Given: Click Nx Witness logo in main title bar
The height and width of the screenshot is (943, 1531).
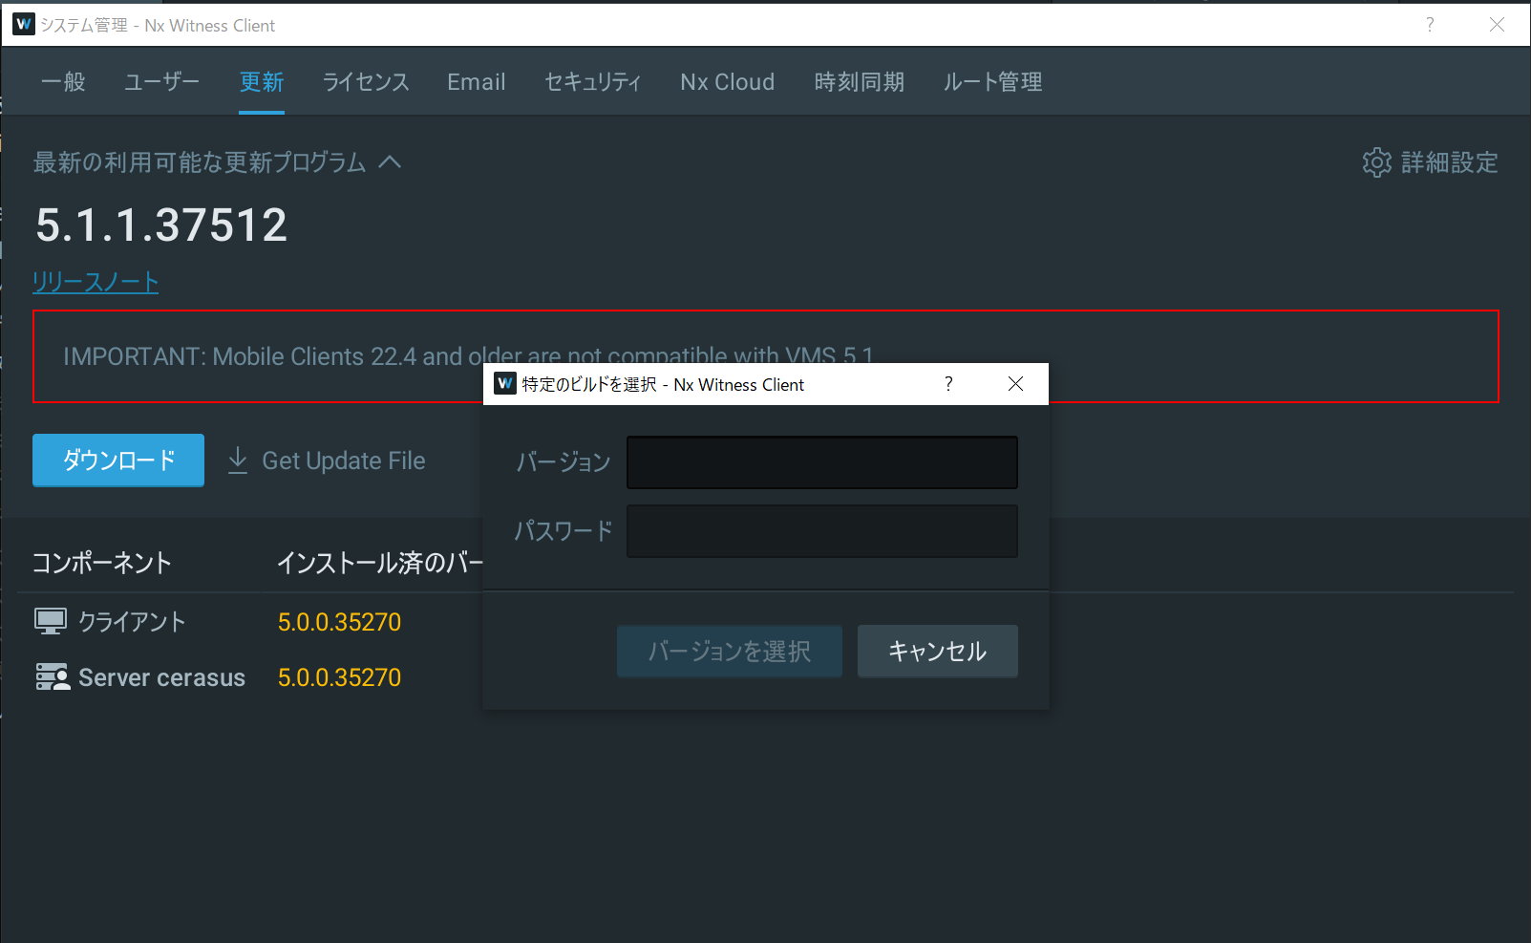Looking at the screenshot, I should pyautogui.click(x=24, y=25).
